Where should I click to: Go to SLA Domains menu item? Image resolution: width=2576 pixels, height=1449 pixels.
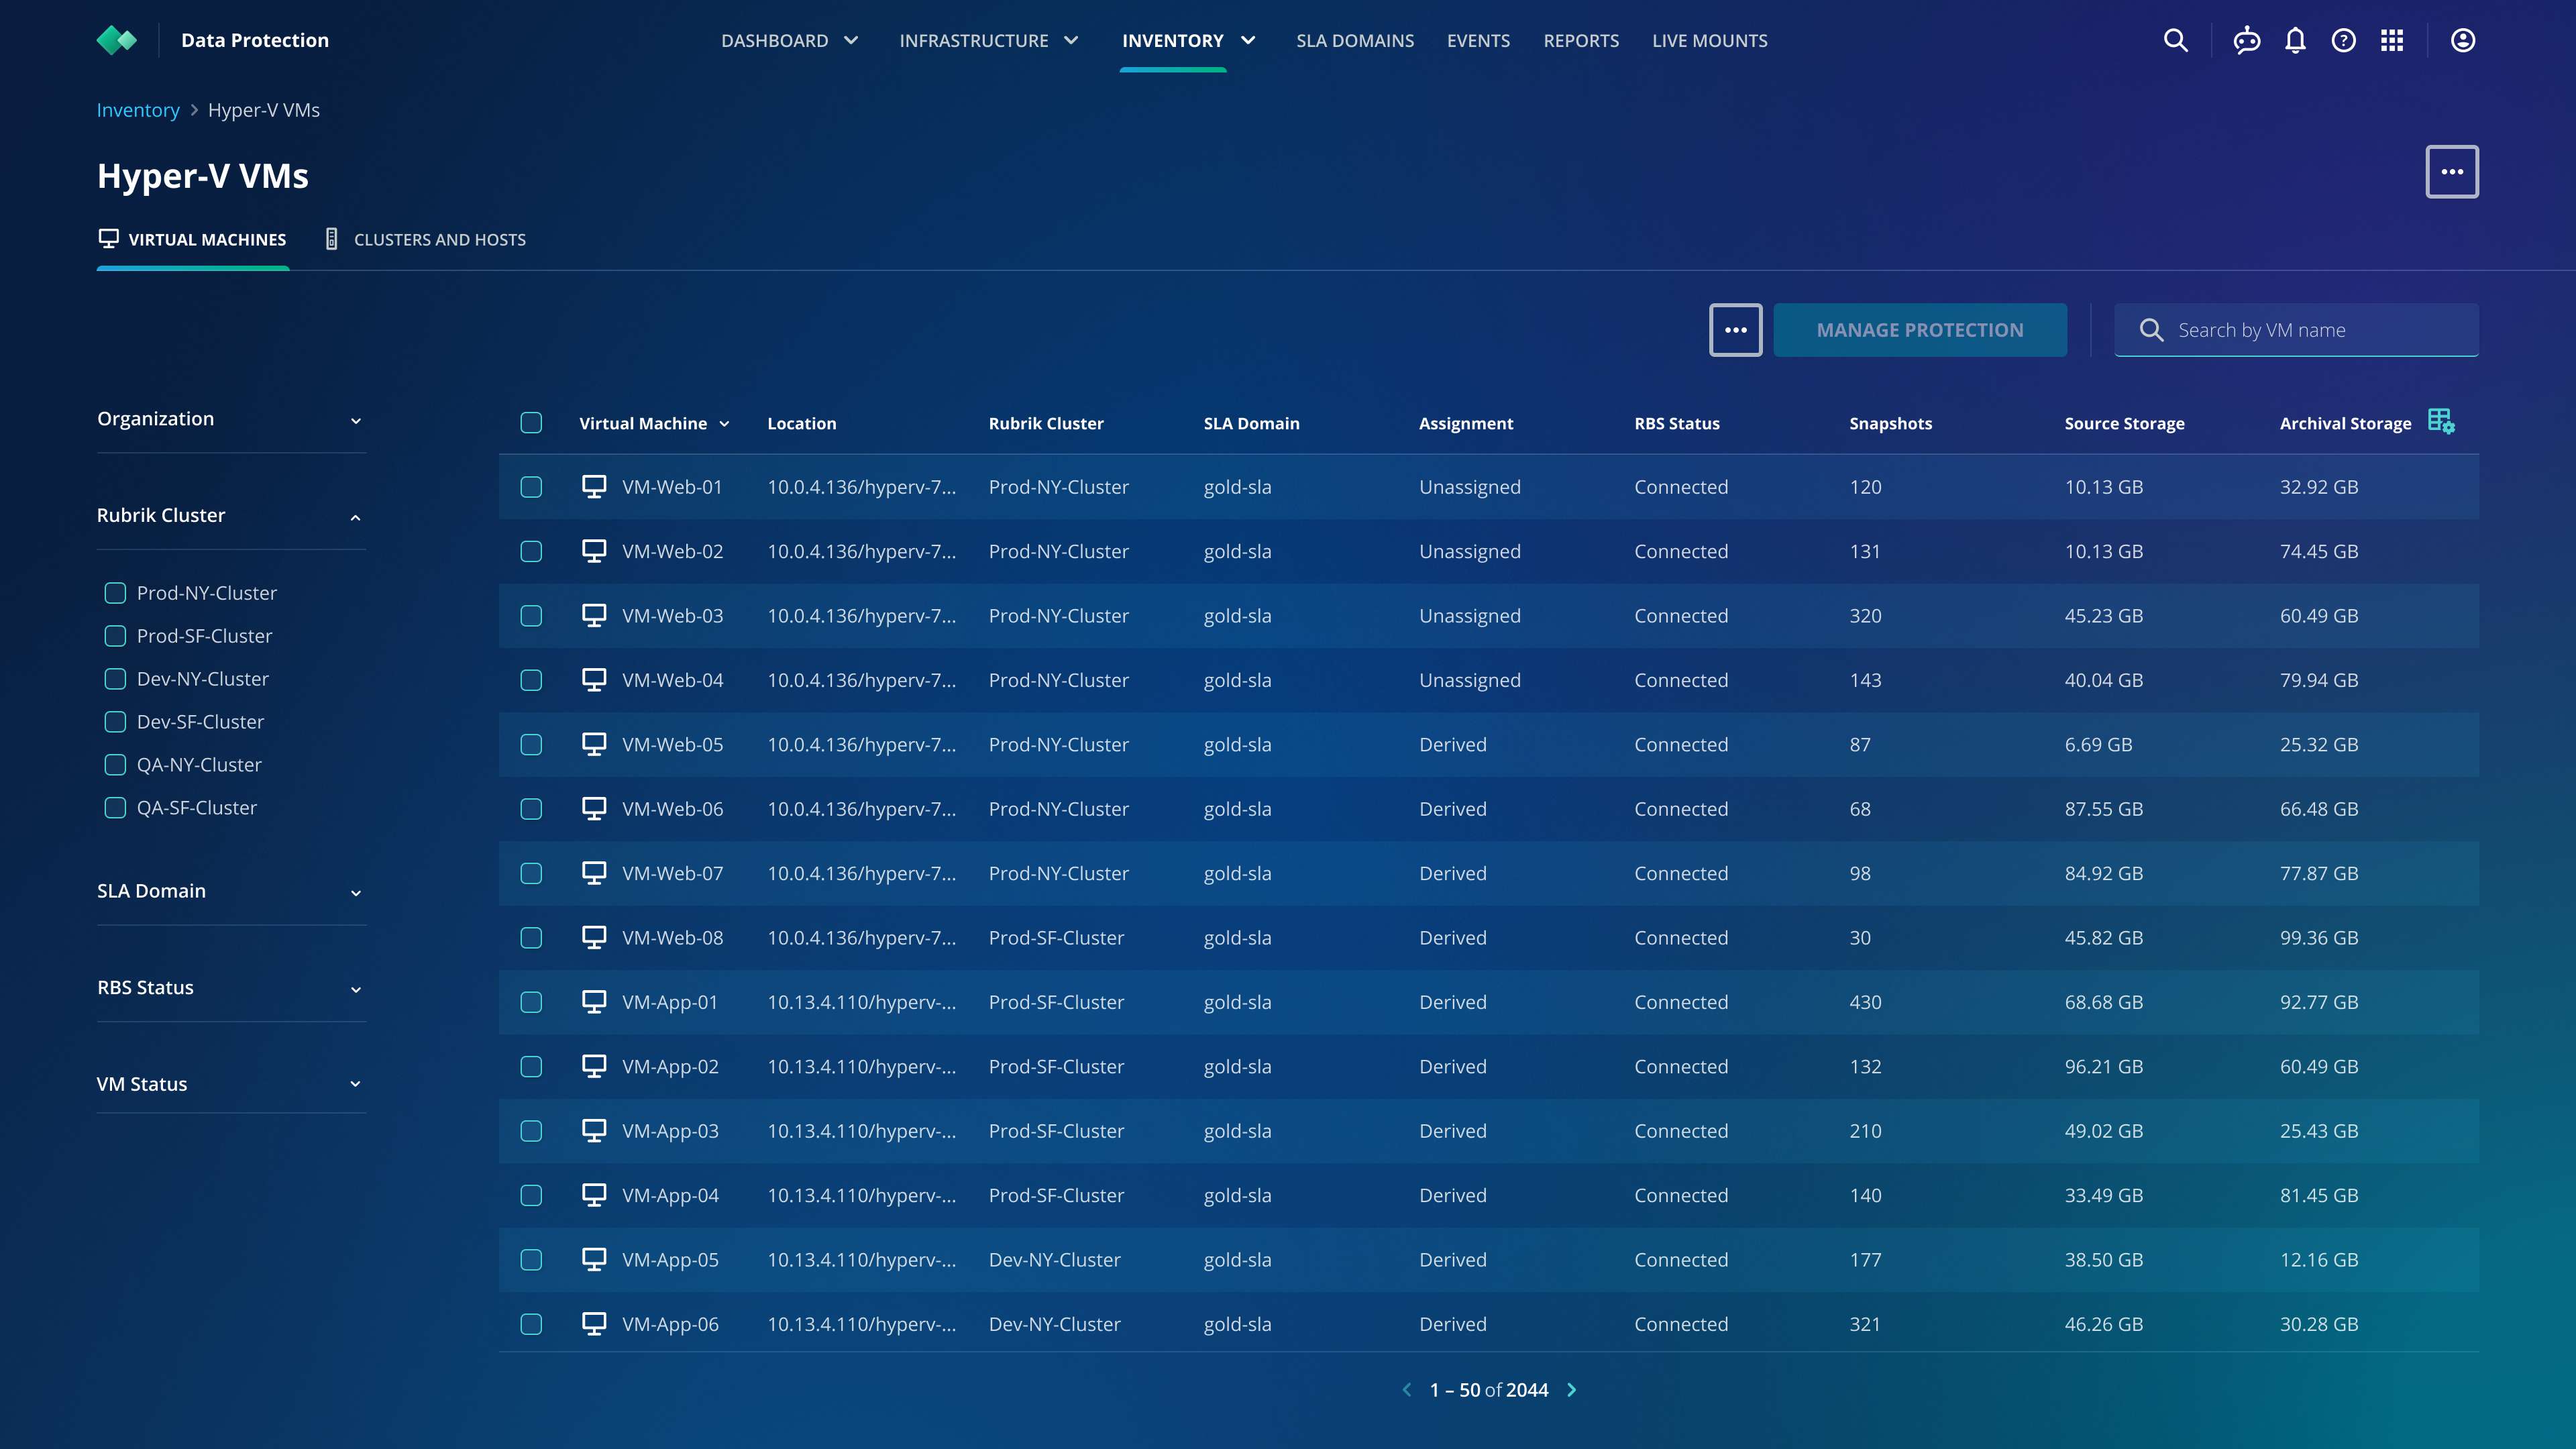click(x=1354, y=41)
